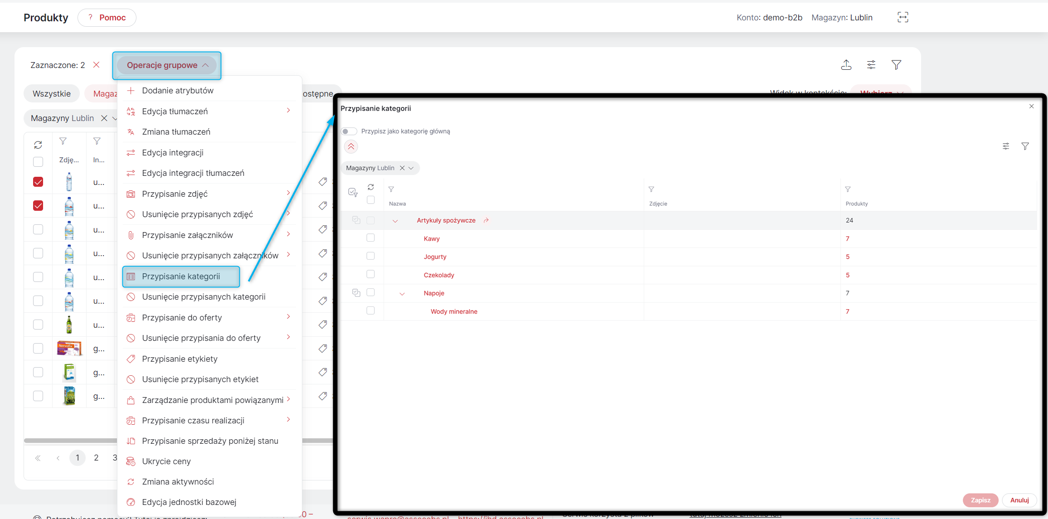Expand Przypisanie zdjęć submenu arrow
The height and width of the screenshot is (519, 1048).
pyautogui.click(x=288, y=193)
